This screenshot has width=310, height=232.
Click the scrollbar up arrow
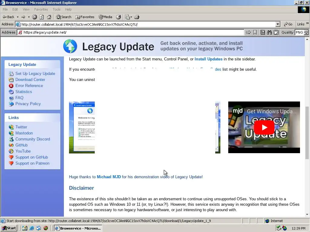point(307,39)
